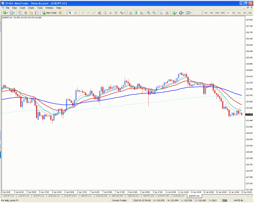Toggle the Market Watch window icon
Viewport: 254px width, 203px height.
pos(20,13)
